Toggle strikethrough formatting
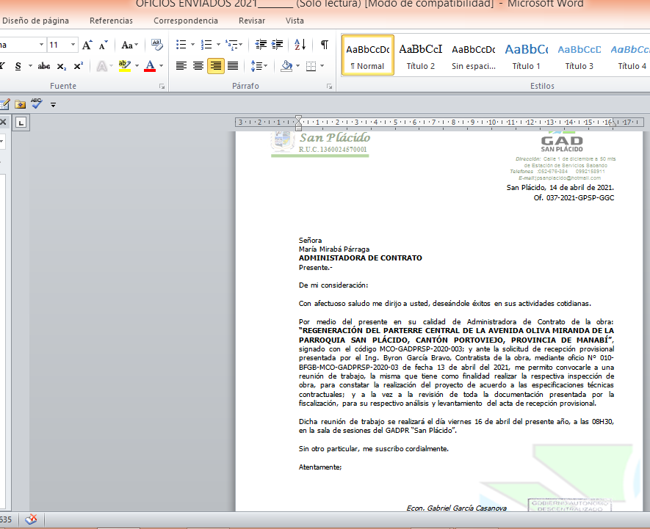The height and width of the screenshot is (529, 650). point(43,66)
